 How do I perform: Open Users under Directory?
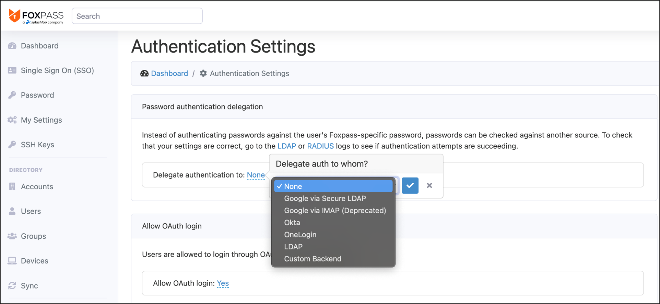pos(31,211)
